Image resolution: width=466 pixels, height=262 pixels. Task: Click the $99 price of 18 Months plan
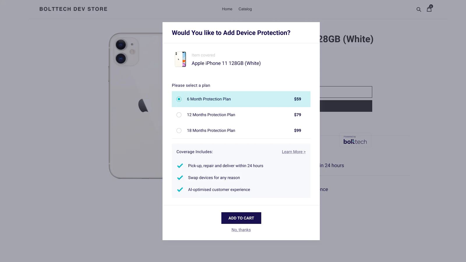[x=298, y=130]
